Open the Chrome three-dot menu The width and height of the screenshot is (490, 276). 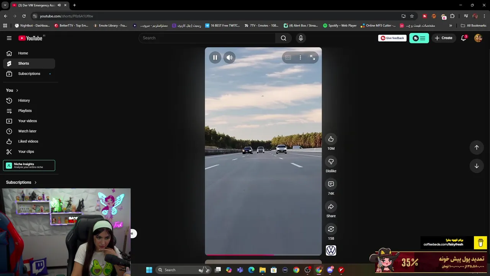tap(485, 16)
